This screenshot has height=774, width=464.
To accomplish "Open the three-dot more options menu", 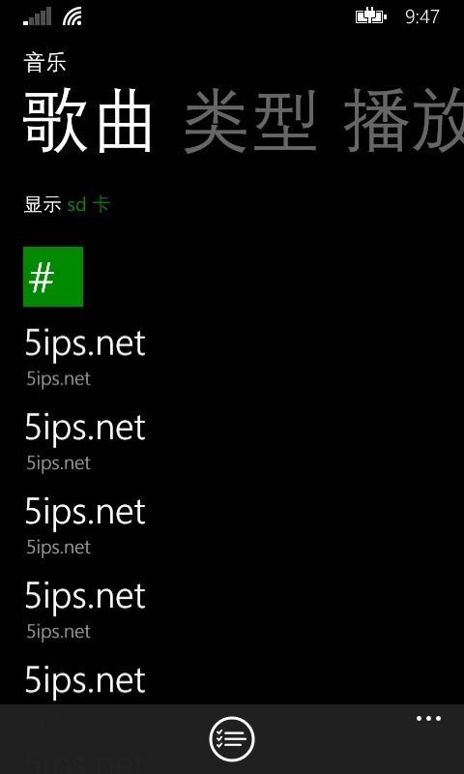I will point(428,718).
